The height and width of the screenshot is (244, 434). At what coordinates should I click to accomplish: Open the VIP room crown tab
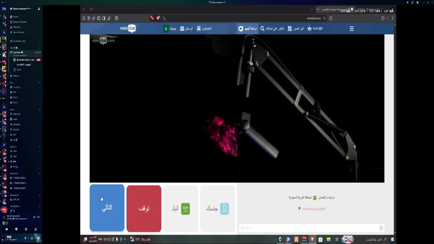315,29
